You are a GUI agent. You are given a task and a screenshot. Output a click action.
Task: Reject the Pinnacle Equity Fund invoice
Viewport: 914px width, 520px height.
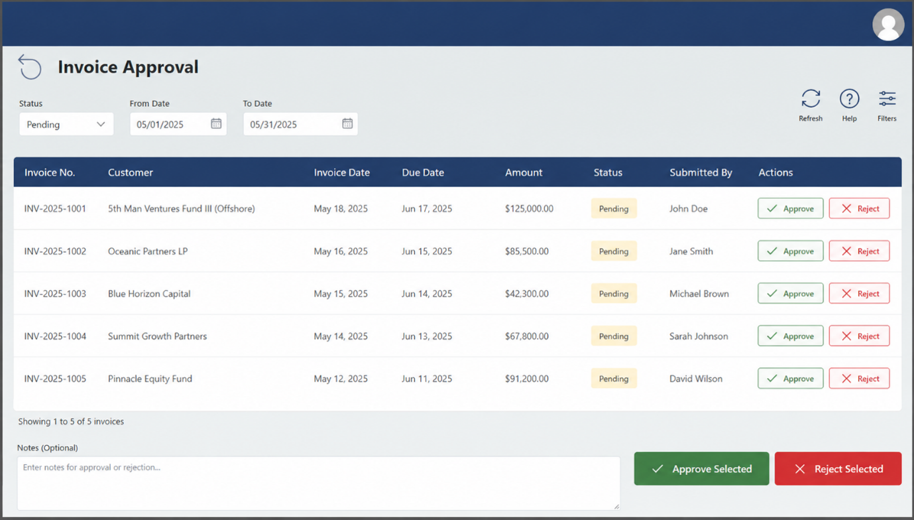click(859, 378)
